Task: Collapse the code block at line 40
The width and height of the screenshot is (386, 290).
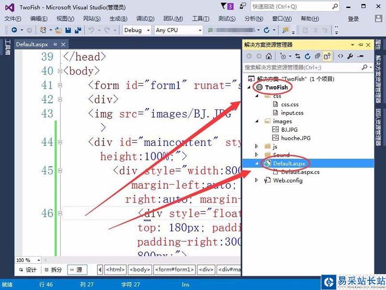Action: coord(59,71)
